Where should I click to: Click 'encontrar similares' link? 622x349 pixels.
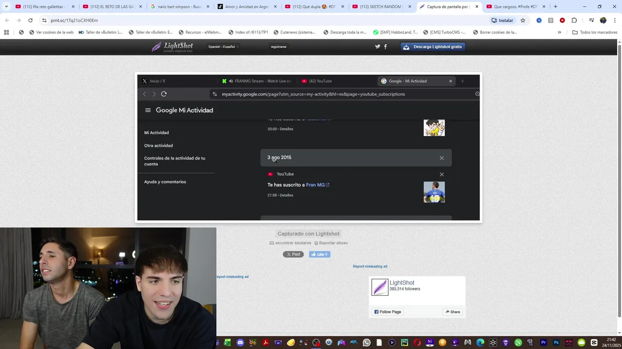click(x=290, y=243)
